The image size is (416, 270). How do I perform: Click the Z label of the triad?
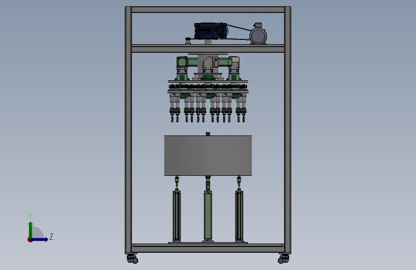(x=51, y=236)
